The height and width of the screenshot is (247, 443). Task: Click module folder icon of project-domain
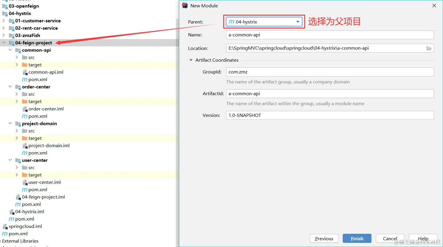point(18,124)
